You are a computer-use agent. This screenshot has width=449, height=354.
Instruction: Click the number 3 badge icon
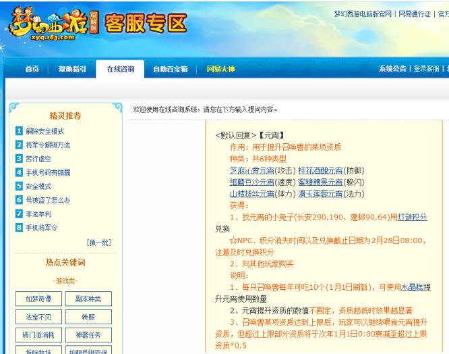point(19,158)
